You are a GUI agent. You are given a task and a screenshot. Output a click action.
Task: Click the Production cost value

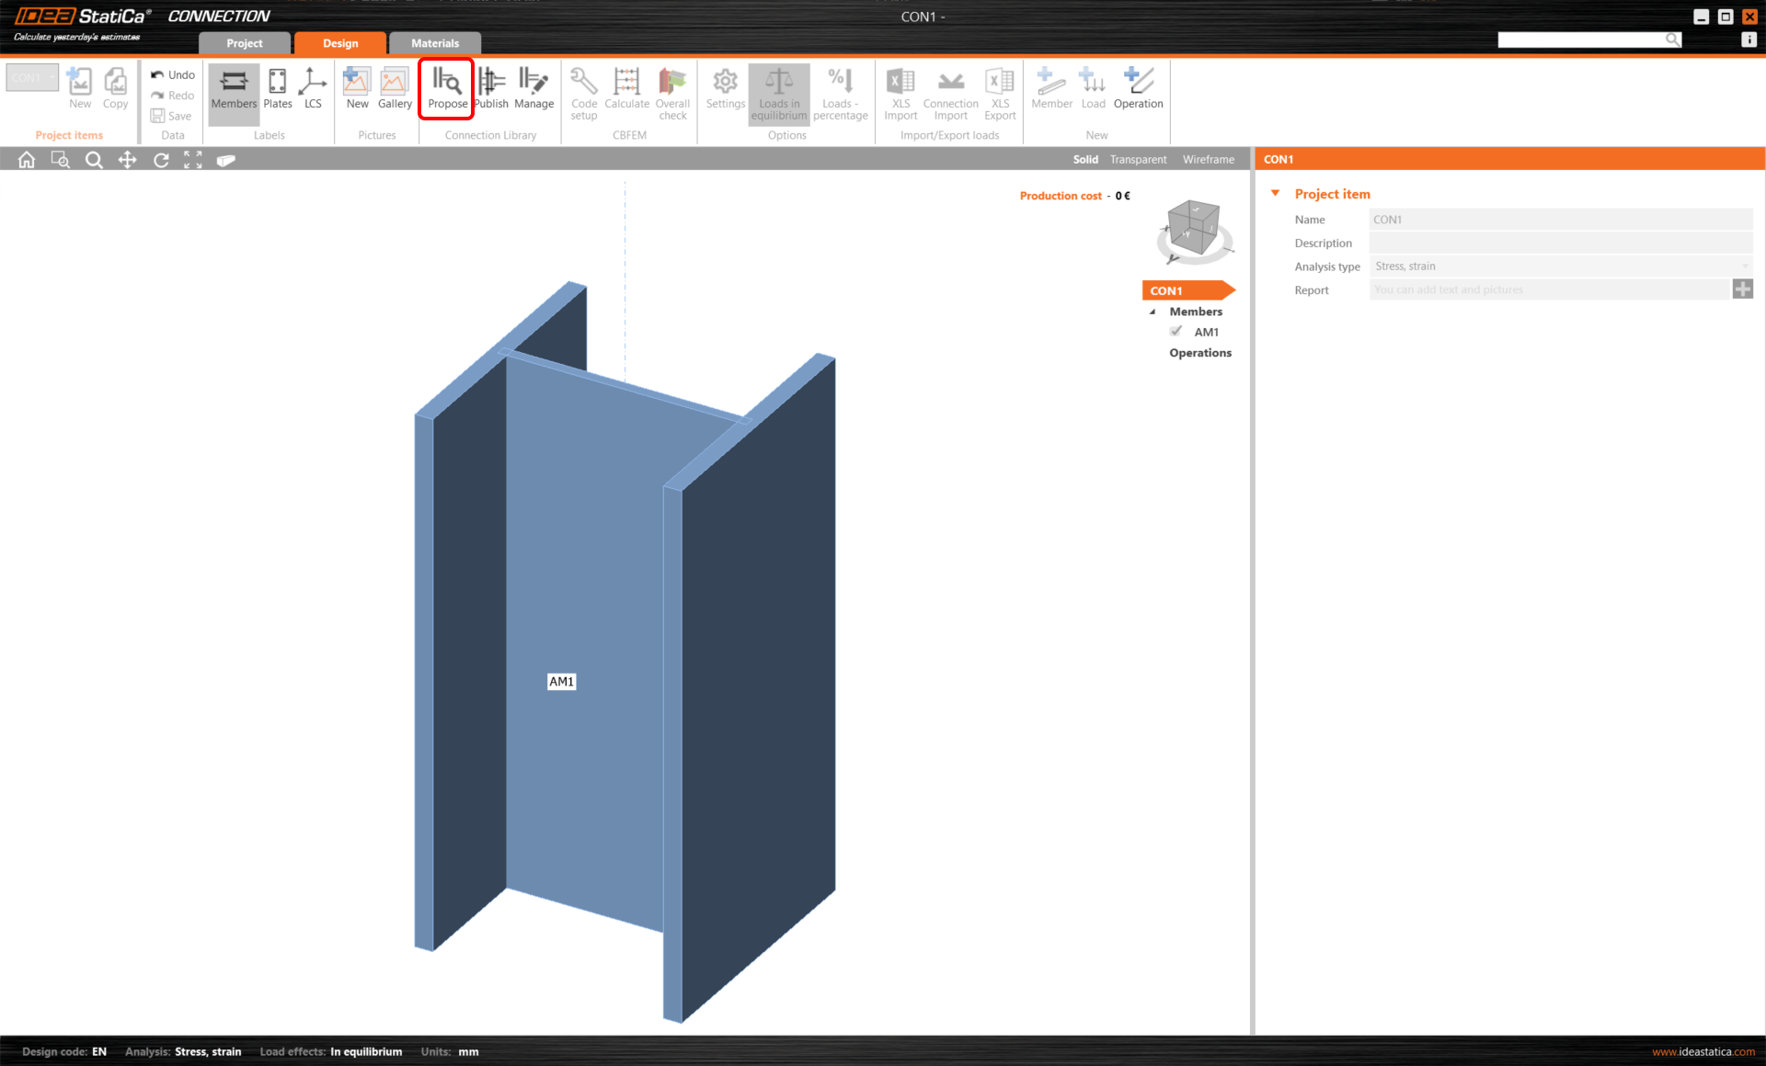click(1123, 195)
